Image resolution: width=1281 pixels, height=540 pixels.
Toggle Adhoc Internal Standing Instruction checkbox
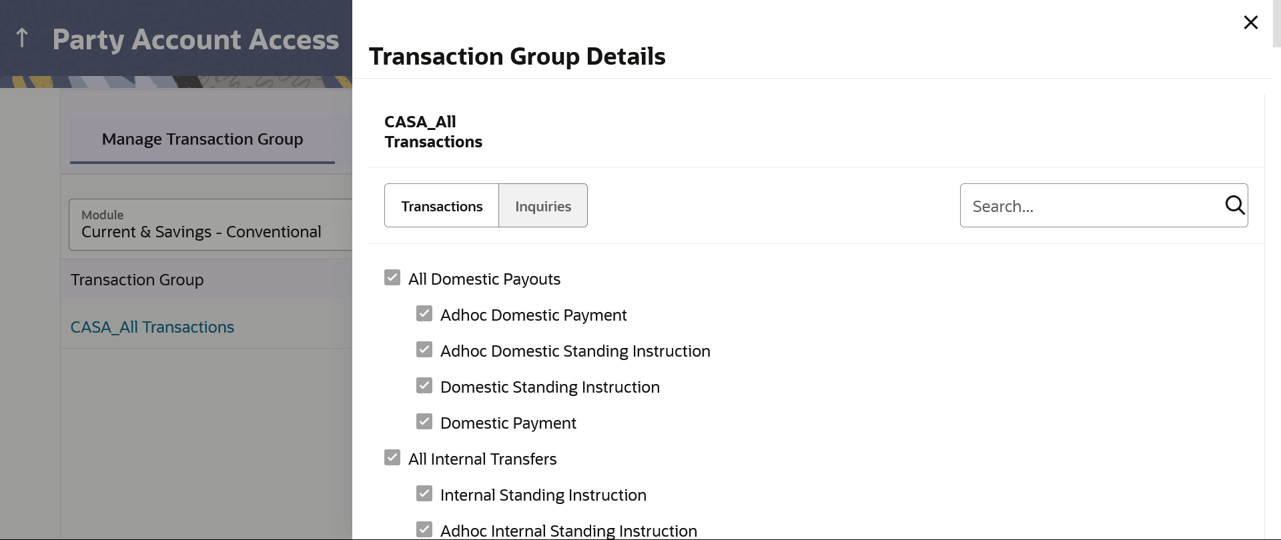point(424,530)
